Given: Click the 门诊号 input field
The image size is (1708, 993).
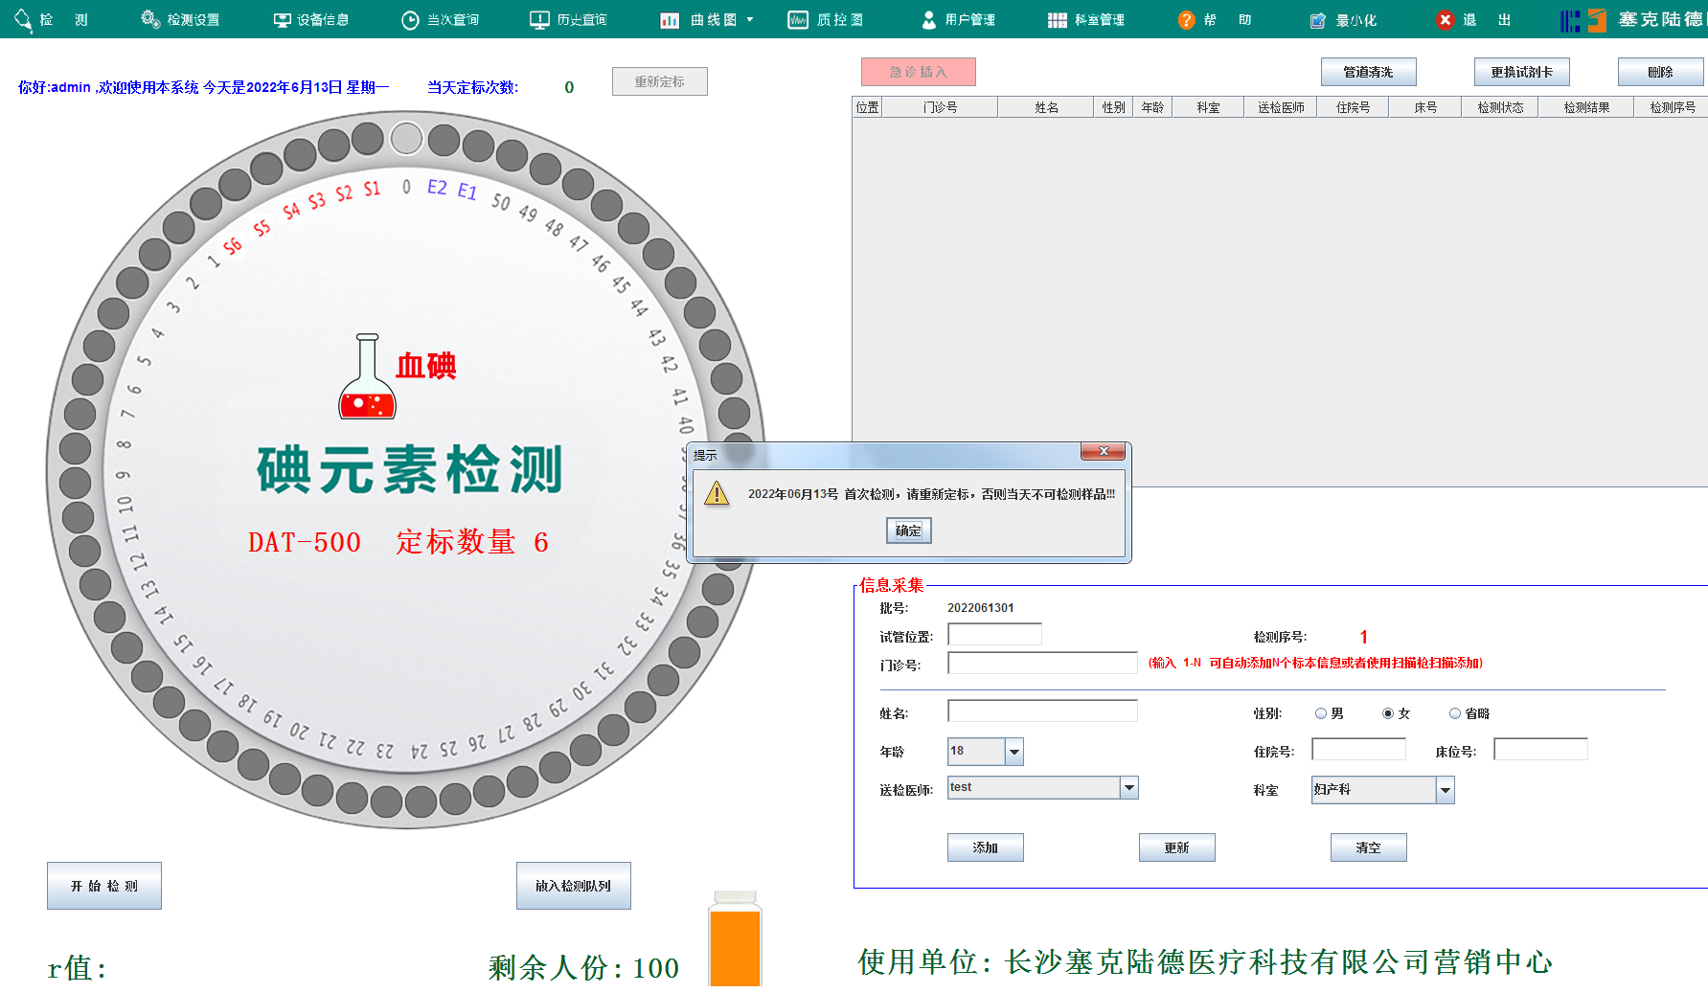Looking at the screenshot, I should point(1041,662).
